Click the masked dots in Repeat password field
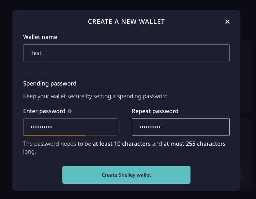 pyautogui.click(x=150, y=127)
